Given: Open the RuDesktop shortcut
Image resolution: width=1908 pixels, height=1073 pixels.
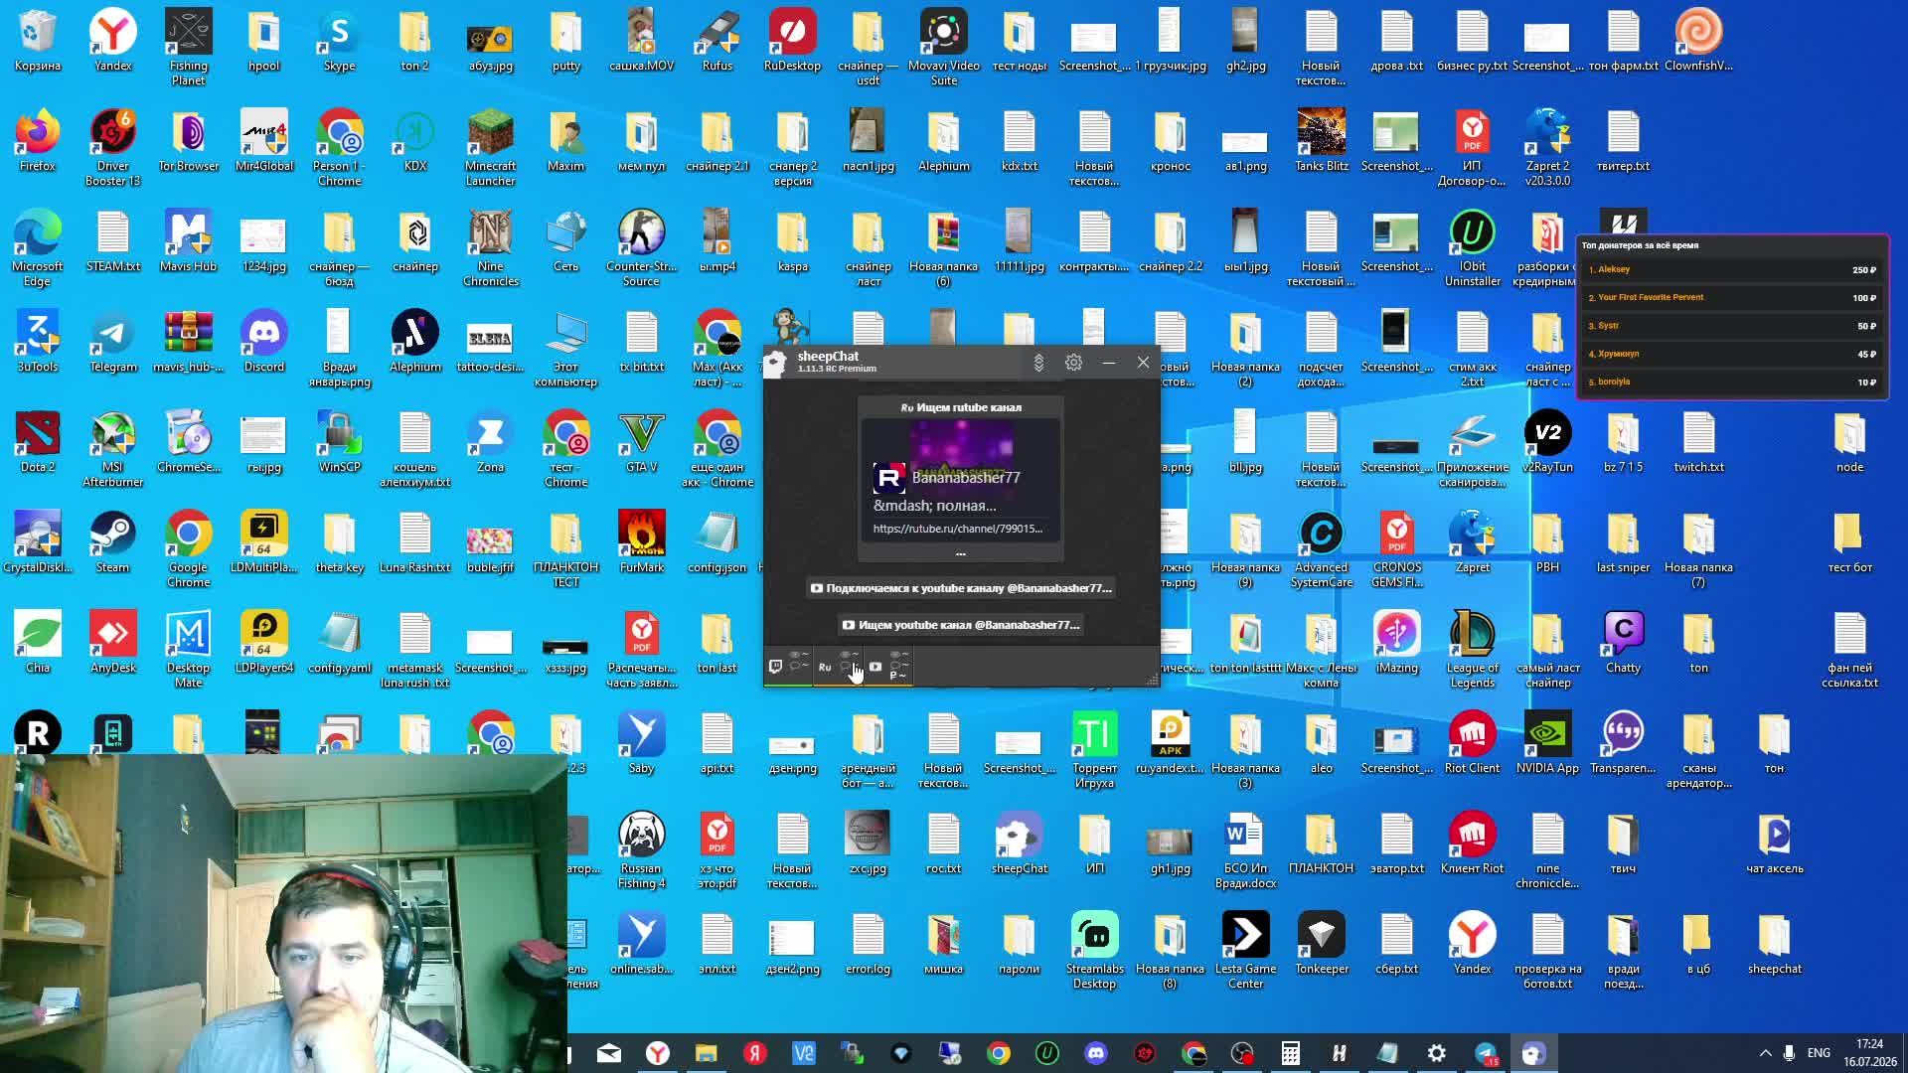Looking at the screenshot, I should coord(792,42).
